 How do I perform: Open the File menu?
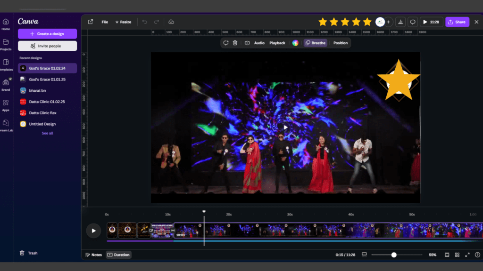click(105, 22)
